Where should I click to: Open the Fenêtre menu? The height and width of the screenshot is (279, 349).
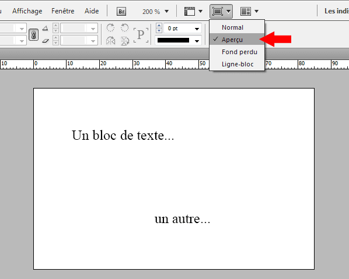click(x=63, y=11)
